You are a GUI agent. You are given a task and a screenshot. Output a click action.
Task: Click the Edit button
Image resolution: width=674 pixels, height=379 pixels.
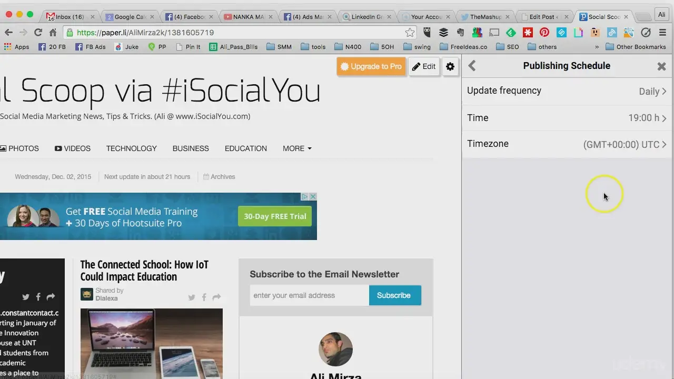click(424, 66)
